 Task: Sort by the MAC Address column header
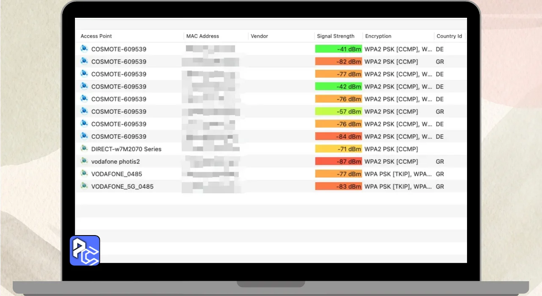click(202, 36)
